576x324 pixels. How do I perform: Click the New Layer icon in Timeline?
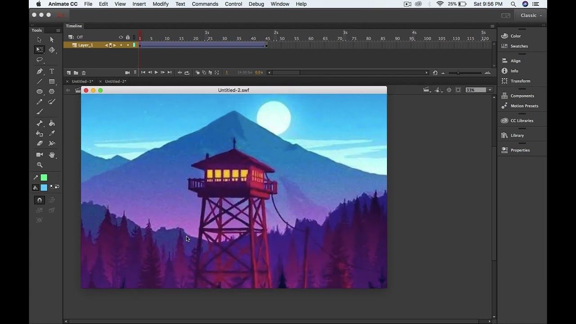[69, 72]
